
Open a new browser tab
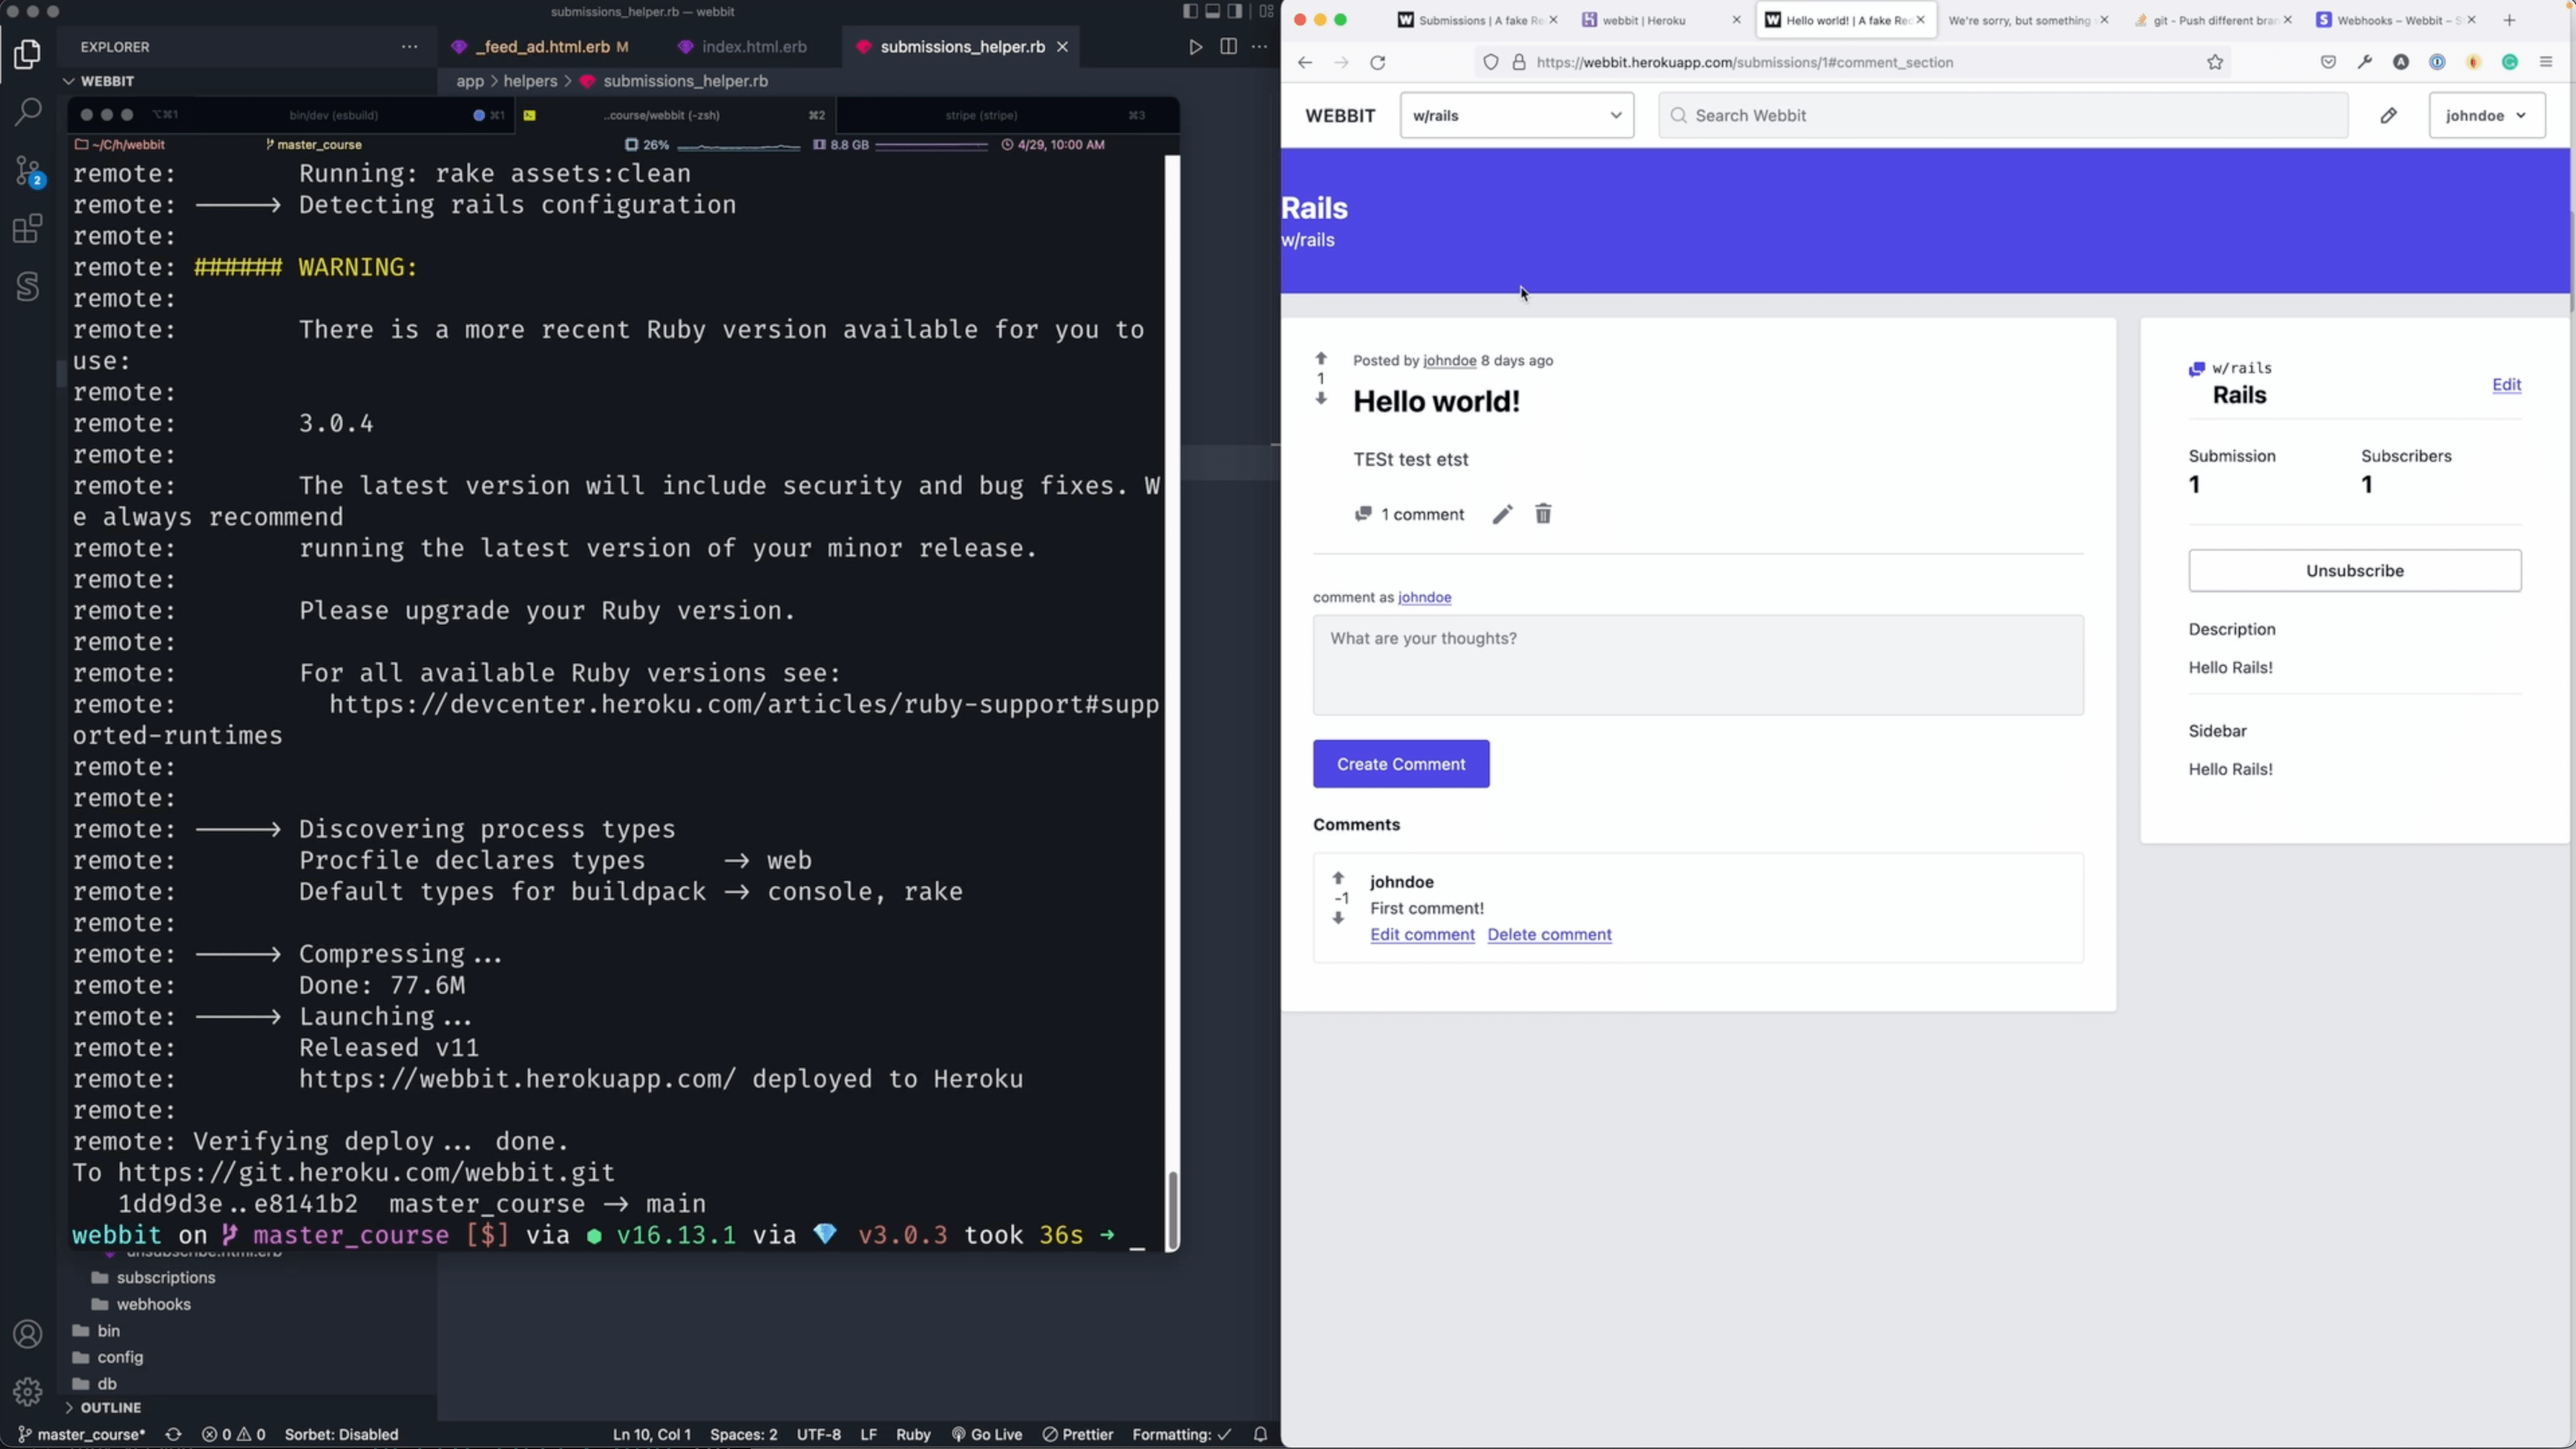tap(2509, 20)
